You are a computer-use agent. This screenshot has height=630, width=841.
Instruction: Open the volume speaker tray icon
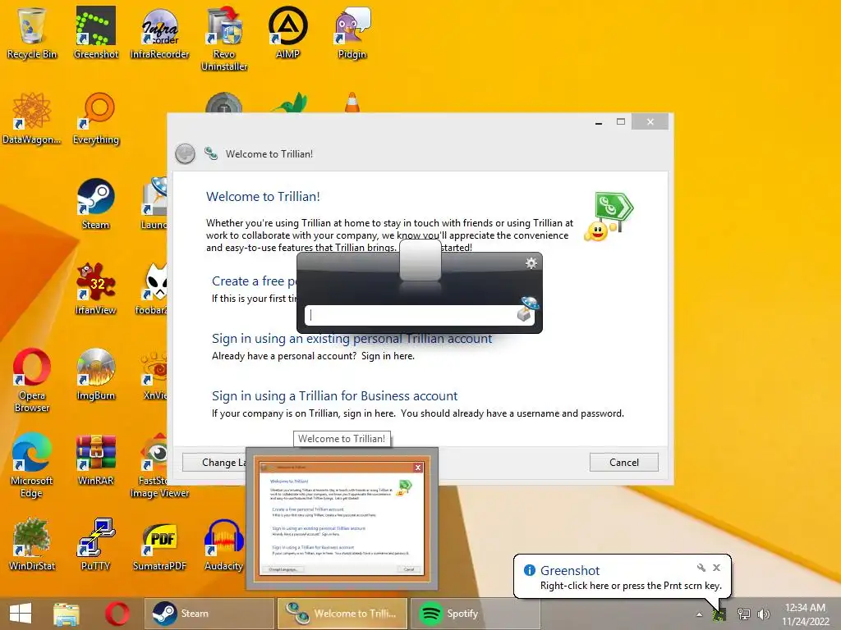coord(764,614)
